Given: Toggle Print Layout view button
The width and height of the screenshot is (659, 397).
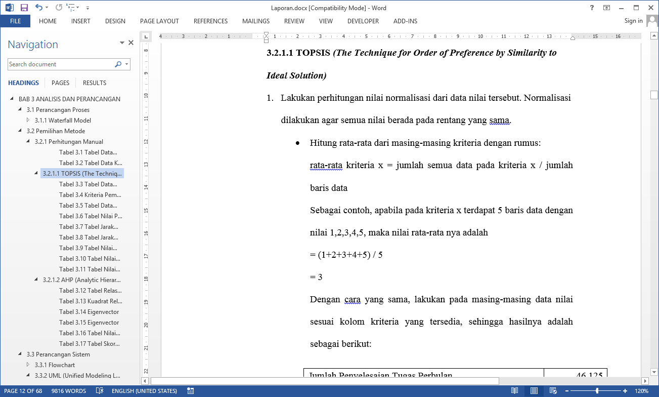Looking at the screenshot, I should [534, 391].
